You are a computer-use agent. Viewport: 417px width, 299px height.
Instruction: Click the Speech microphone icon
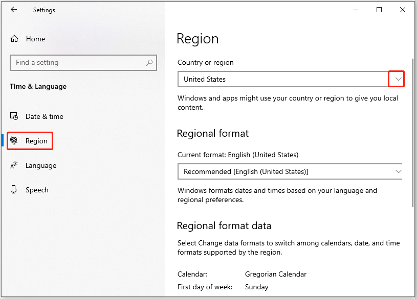tap(14, 190)
